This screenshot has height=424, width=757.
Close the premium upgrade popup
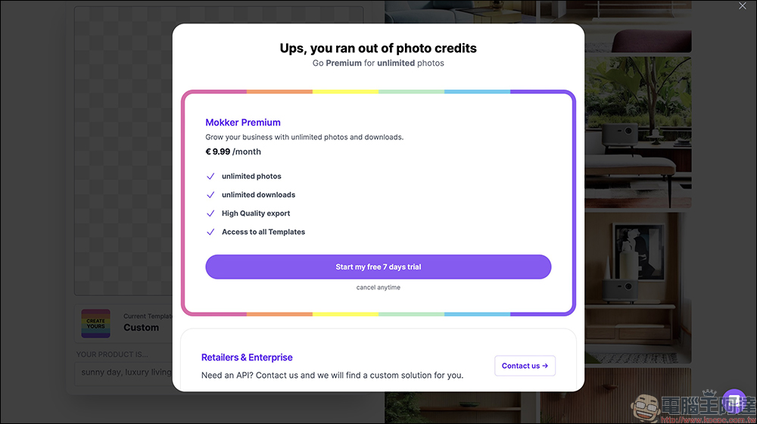point(743,6)
